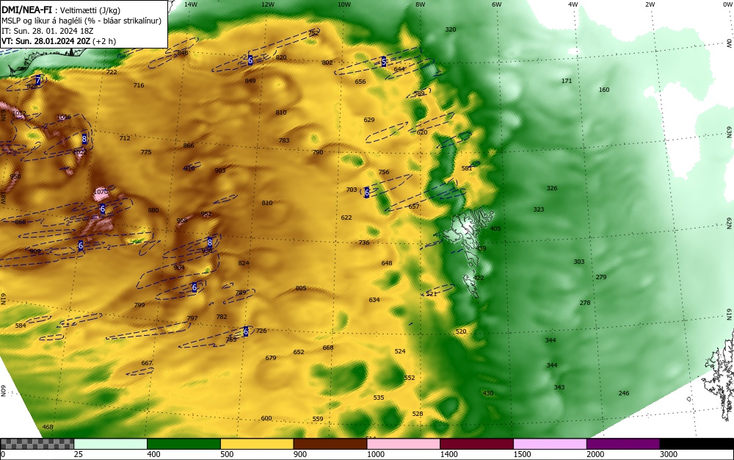Select the '8W' longitude label

pyautogui.click(x=421, y=4)
